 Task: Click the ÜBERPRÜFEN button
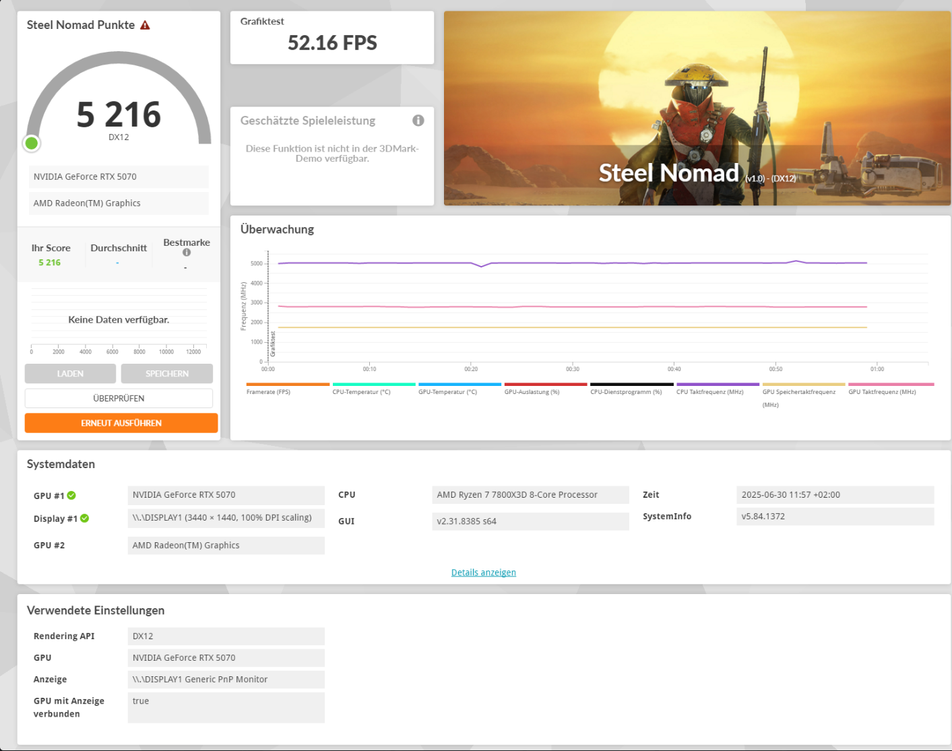point(119,398)
